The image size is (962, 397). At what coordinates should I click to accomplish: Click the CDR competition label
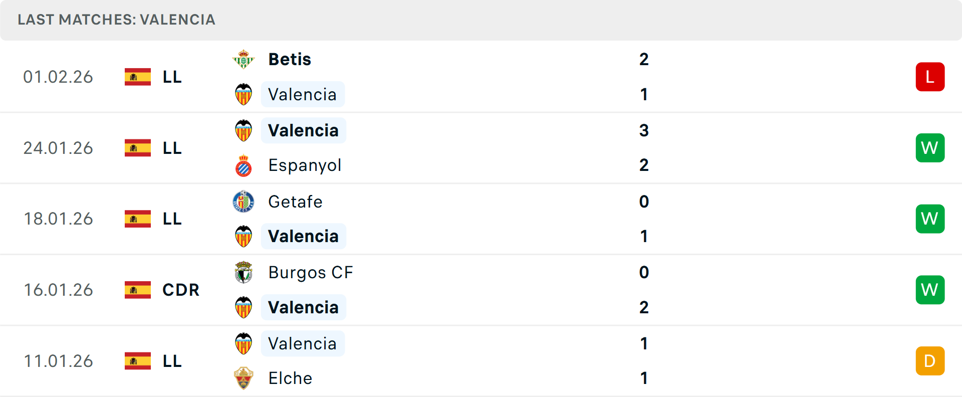pyautogui.click(x=181, y=290)
